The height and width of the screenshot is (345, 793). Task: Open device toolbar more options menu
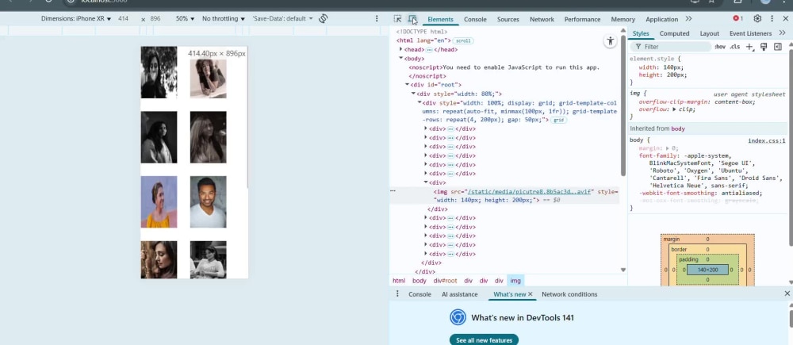click(376, 19)
